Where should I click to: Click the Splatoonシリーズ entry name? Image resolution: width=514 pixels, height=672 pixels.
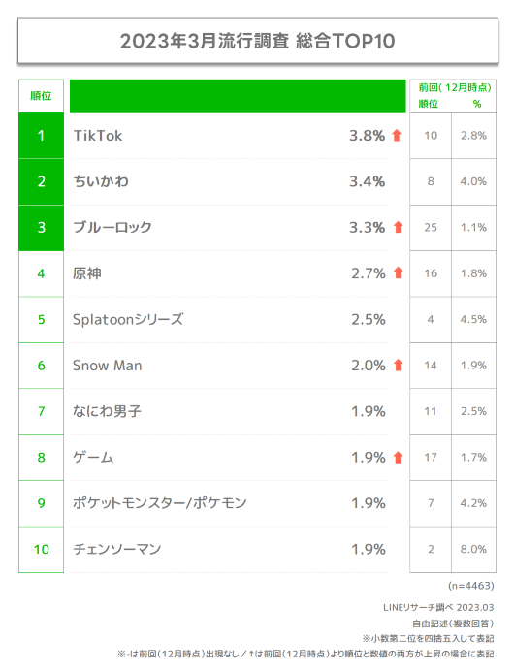point(128,319)
